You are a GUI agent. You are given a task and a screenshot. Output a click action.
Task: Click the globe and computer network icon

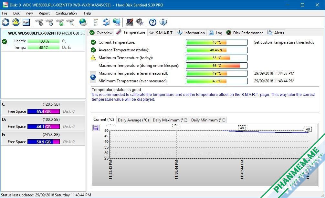click(x=117, y=22)
